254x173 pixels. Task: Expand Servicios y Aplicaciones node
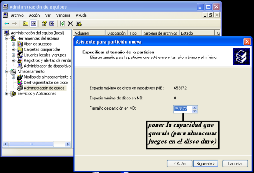click(x=6, y=93)
